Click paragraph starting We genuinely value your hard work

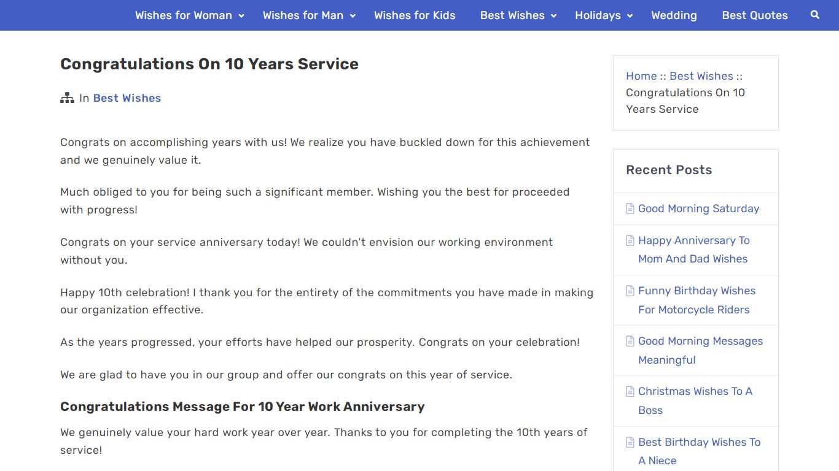324,441
